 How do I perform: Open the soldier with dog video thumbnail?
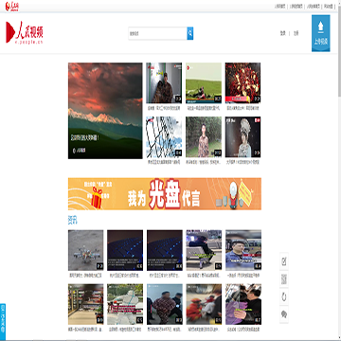click(164, 82)
